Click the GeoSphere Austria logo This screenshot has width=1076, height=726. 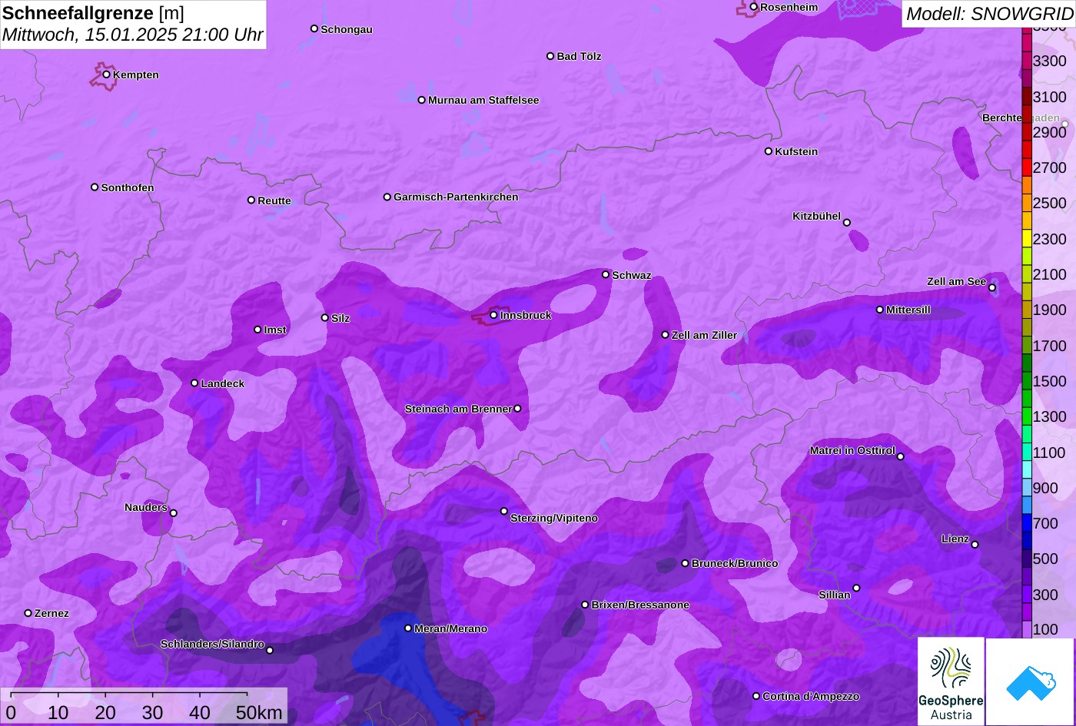pyautogui.click(x=951, y=681)
